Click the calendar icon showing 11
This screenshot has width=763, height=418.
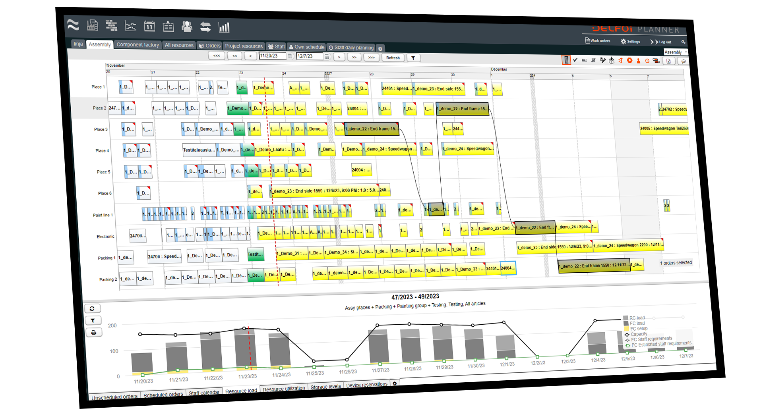149,26
